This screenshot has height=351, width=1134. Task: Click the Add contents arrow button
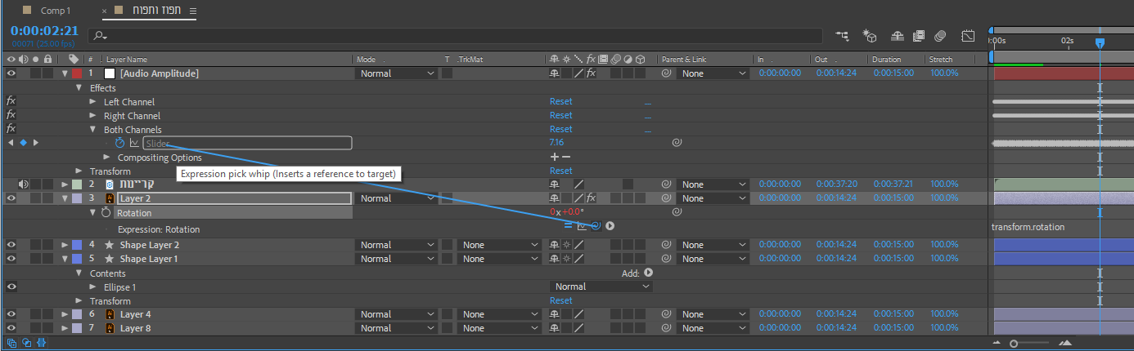point(648,273)
